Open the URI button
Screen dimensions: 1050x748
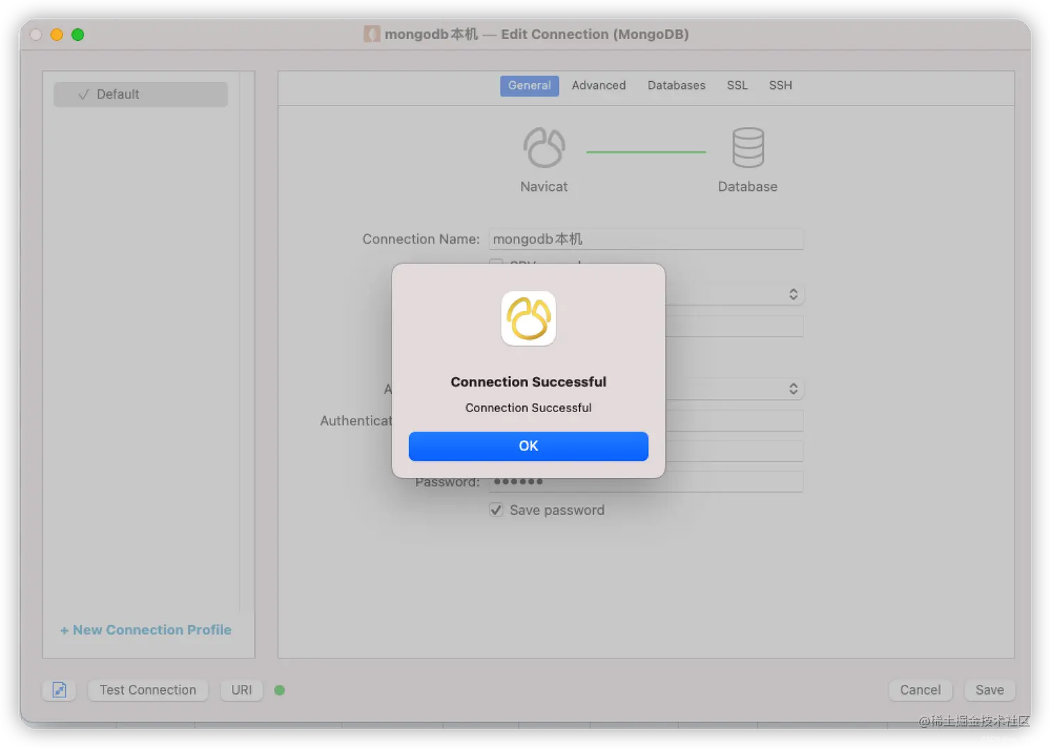[x=242, y=690]
